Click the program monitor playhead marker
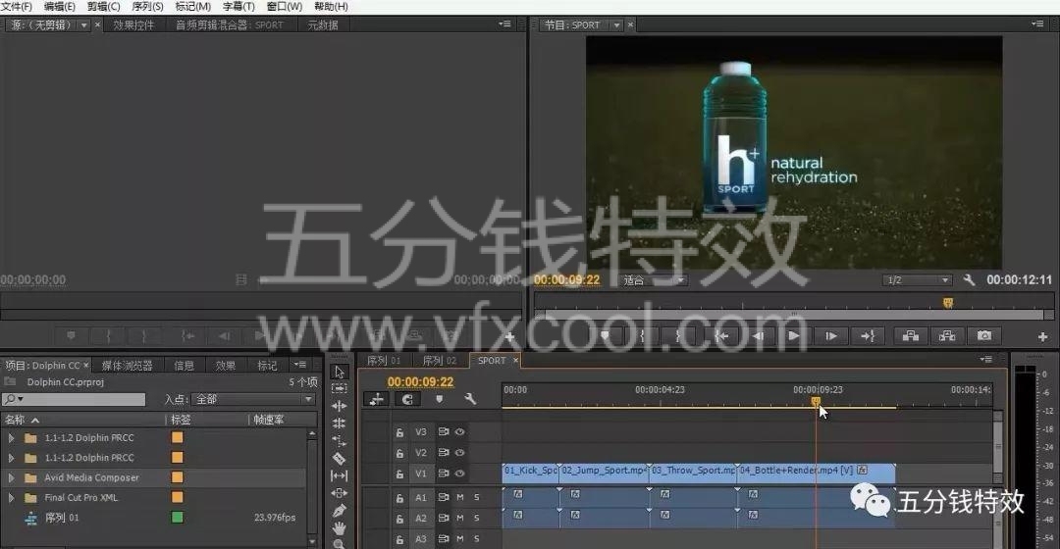 click(x=948, y=303)
